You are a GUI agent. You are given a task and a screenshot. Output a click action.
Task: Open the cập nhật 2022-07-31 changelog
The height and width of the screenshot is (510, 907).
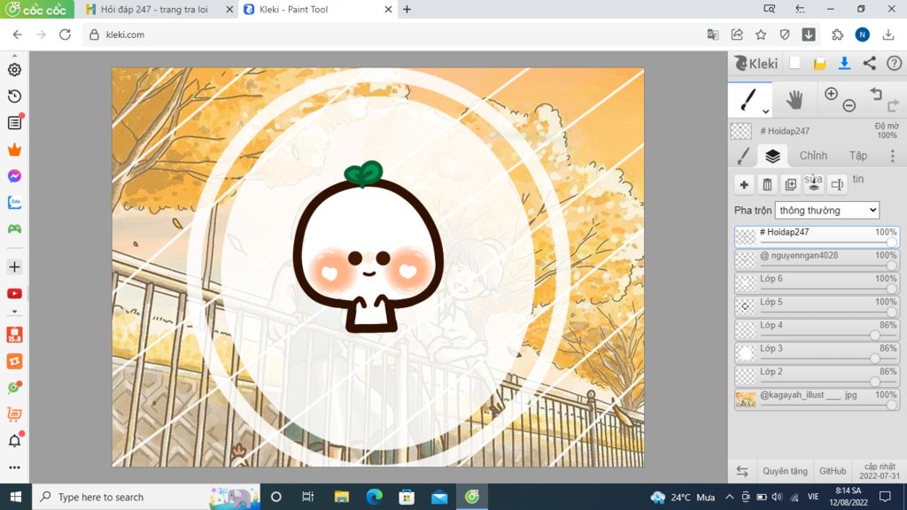point(880,471)
